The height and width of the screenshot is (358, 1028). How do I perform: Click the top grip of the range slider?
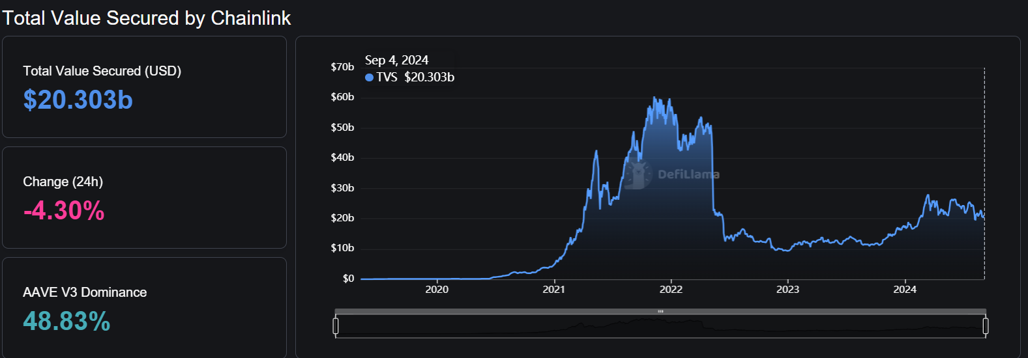tap(660, 312)
